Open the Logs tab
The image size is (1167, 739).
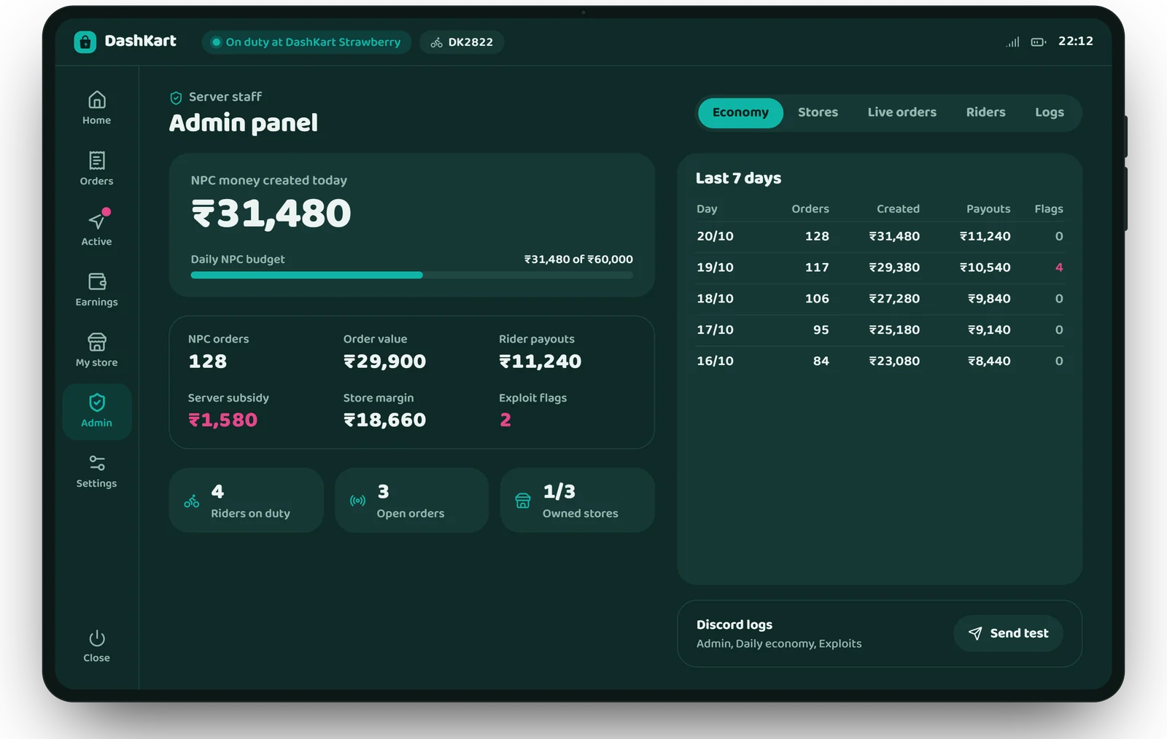(x=1049, y=113)
